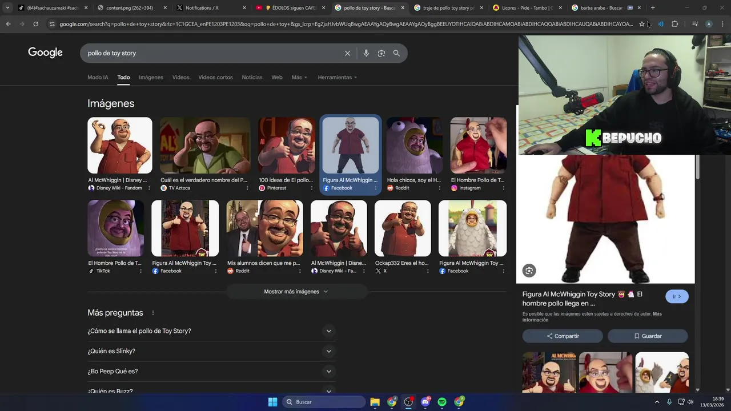Viewport: 731px width, 411px height.
Task: Open OBS Studio from the taskbar
Action: (x=408, y=402)
